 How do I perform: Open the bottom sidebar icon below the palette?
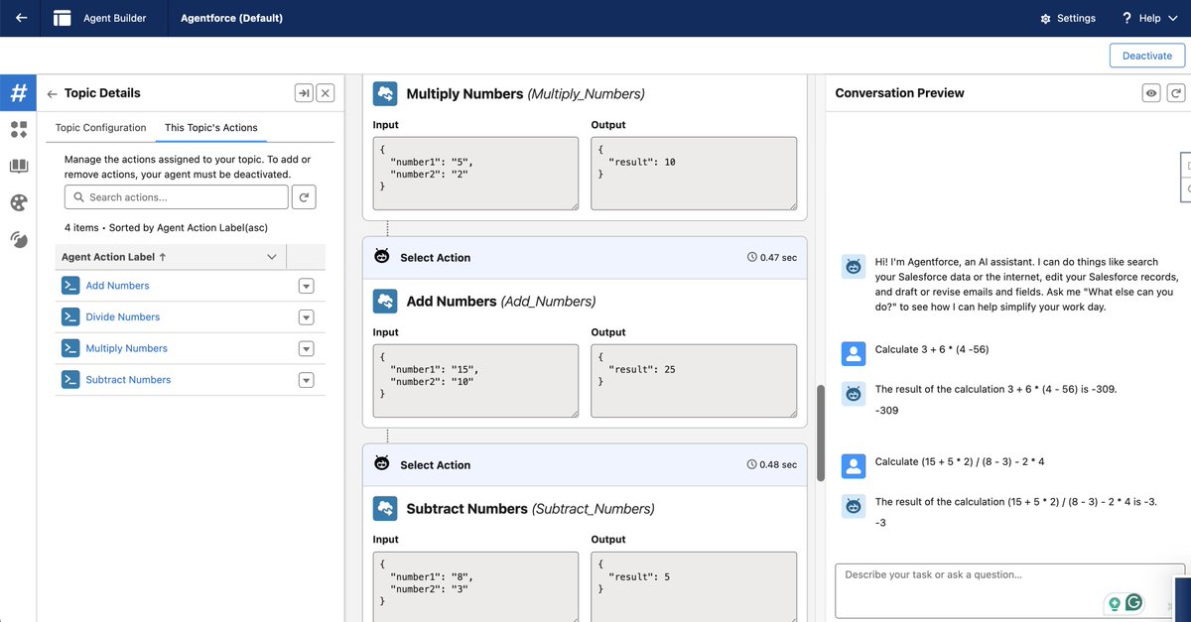(19, 239)
